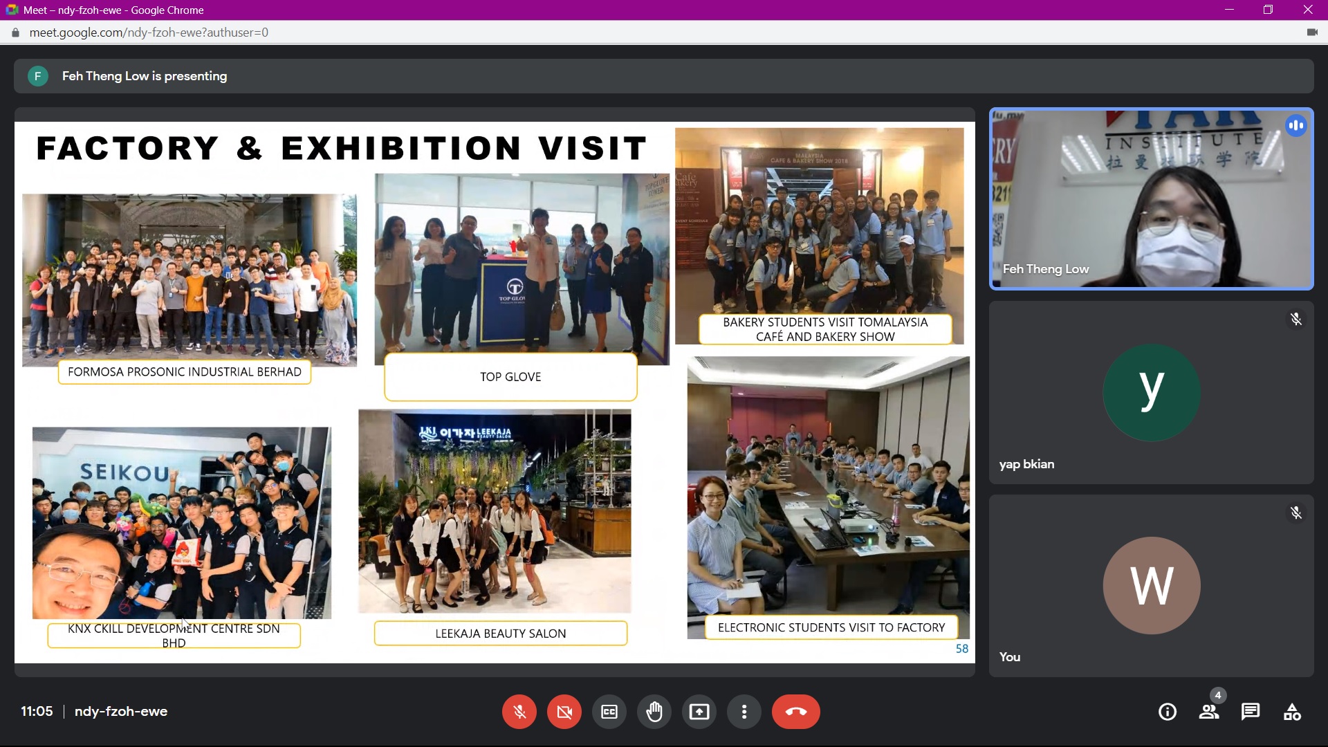Select yap bkian's participant tile
The image size is (1328, 747).
[x=1152, y=392]
